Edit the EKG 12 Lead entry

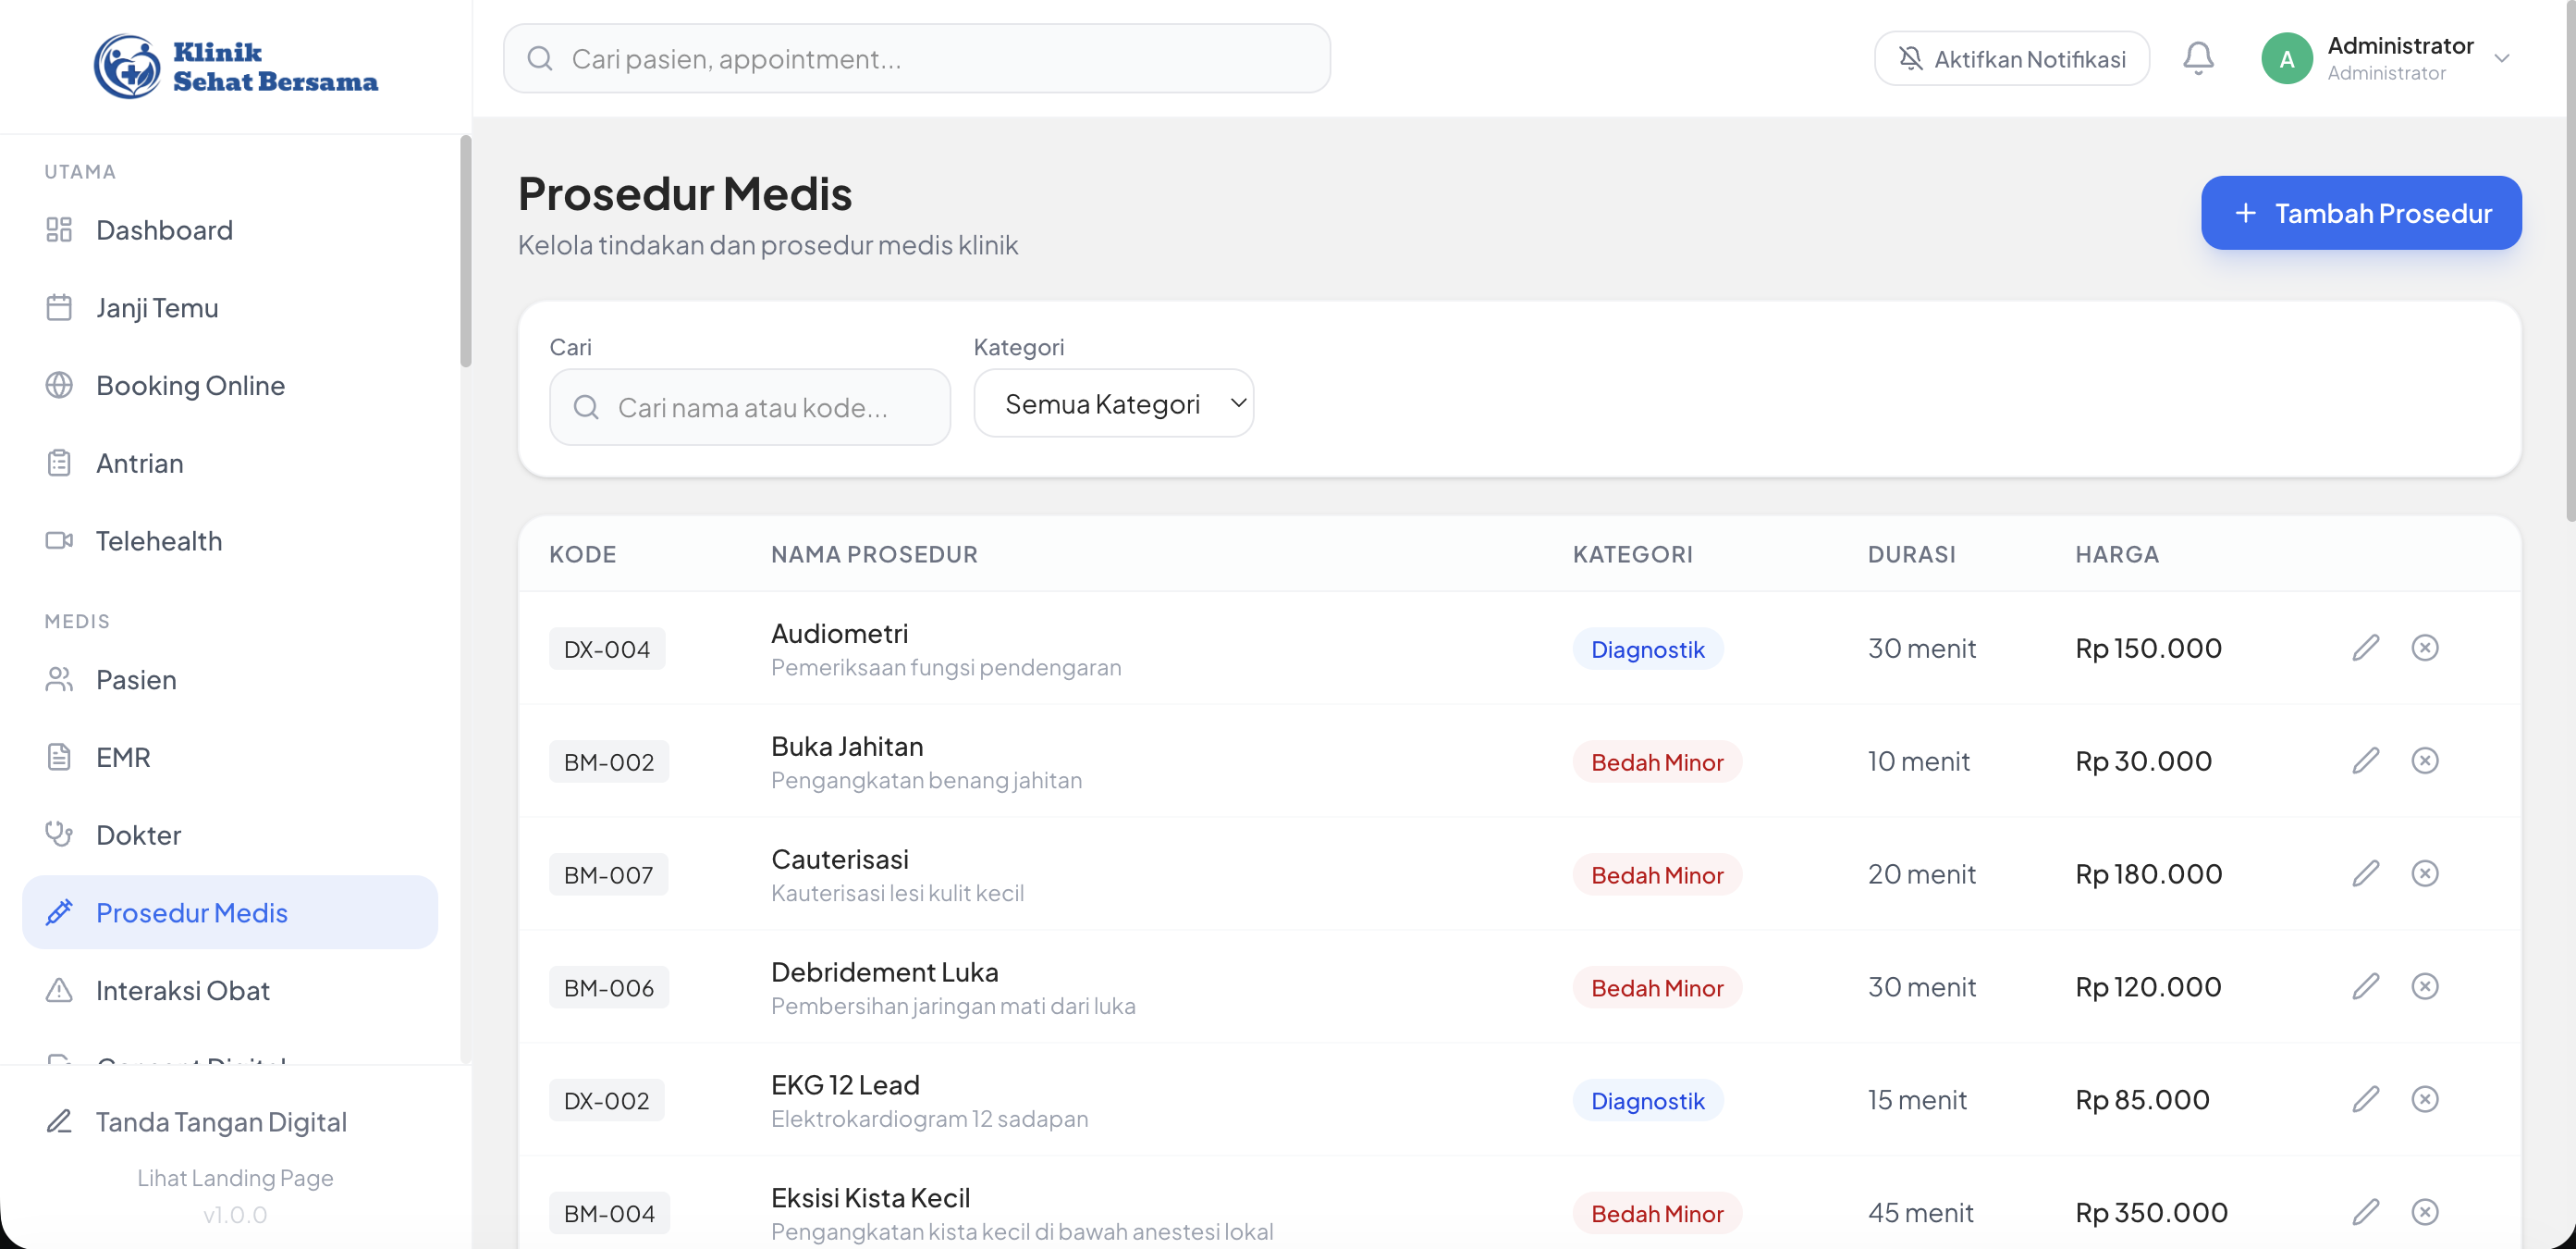click(2365, 1099)
